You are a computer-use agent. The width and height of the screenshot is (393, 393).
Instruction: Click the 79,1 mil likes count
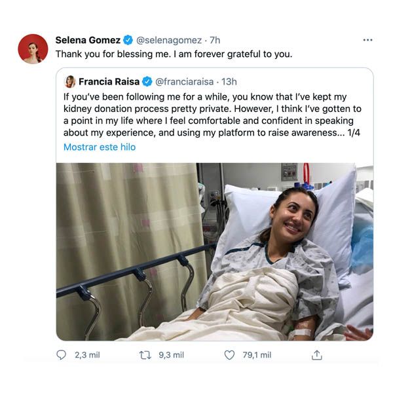257,355
